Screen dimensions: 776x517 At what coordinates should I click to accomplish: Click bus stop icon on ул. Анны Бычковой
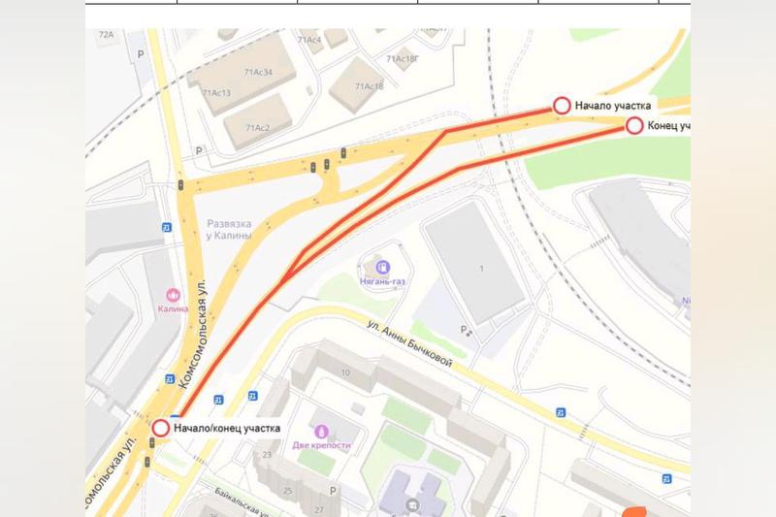click(561, 412)
